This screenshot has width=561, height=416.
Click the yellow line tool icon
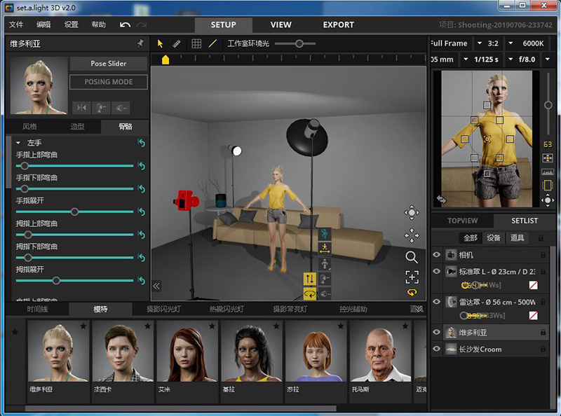coord(212,43)
